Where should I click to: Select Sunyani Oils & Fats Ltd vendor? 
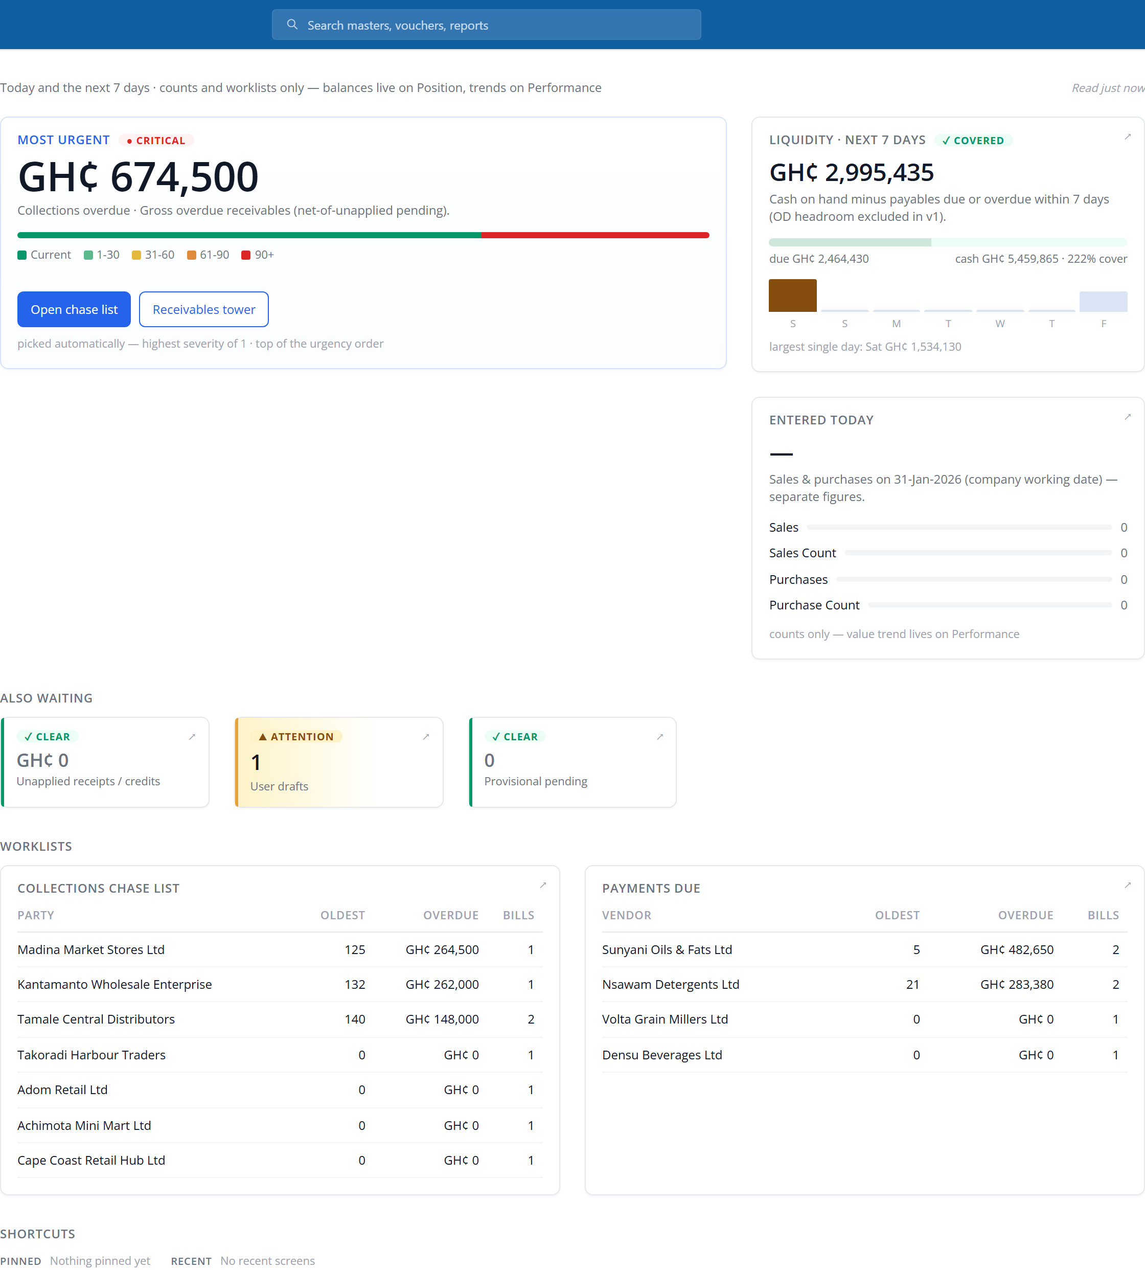click(864, 949)
